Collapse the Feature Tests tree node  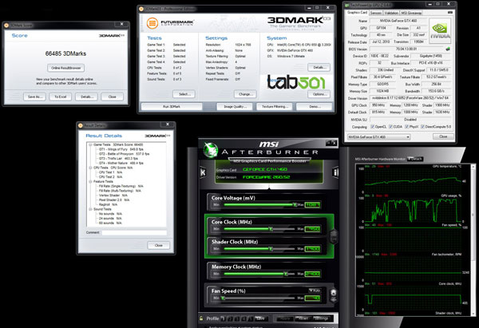[90, 181]
